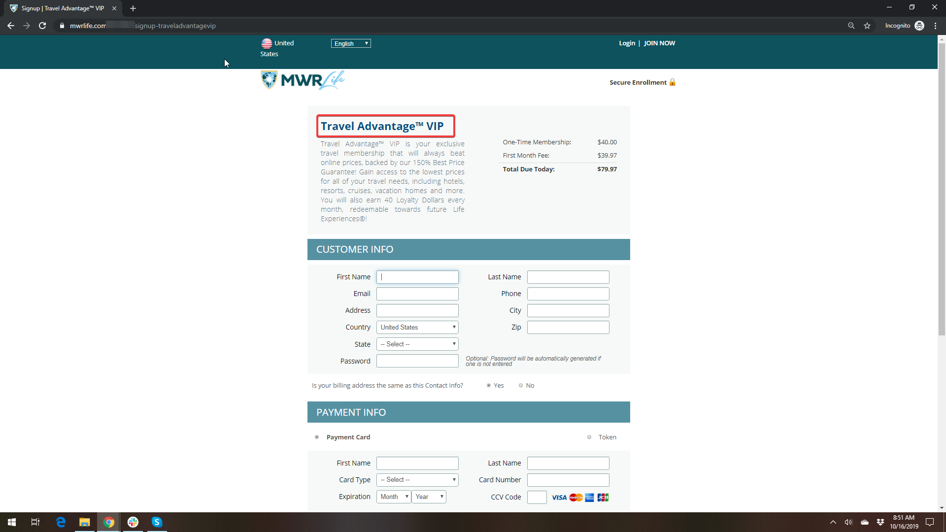This screenshot has height=532, width=946.
Task: Click the Visa card logo
Action: pyautogui.click(x=559, y=498)
